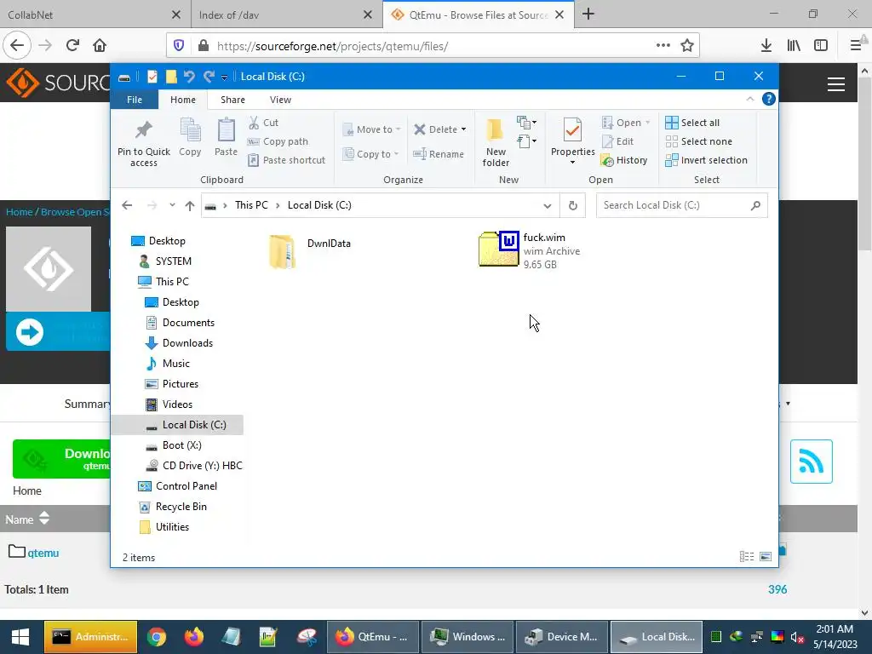Select Boot (X:) drive in navigation pane
This screenshot has height=654, width=872.
182,445
